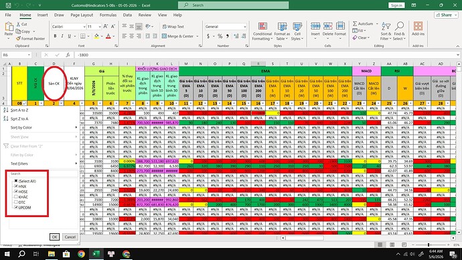
Task: Toggle the (Select All) checkbox
Action: (16, 181)
